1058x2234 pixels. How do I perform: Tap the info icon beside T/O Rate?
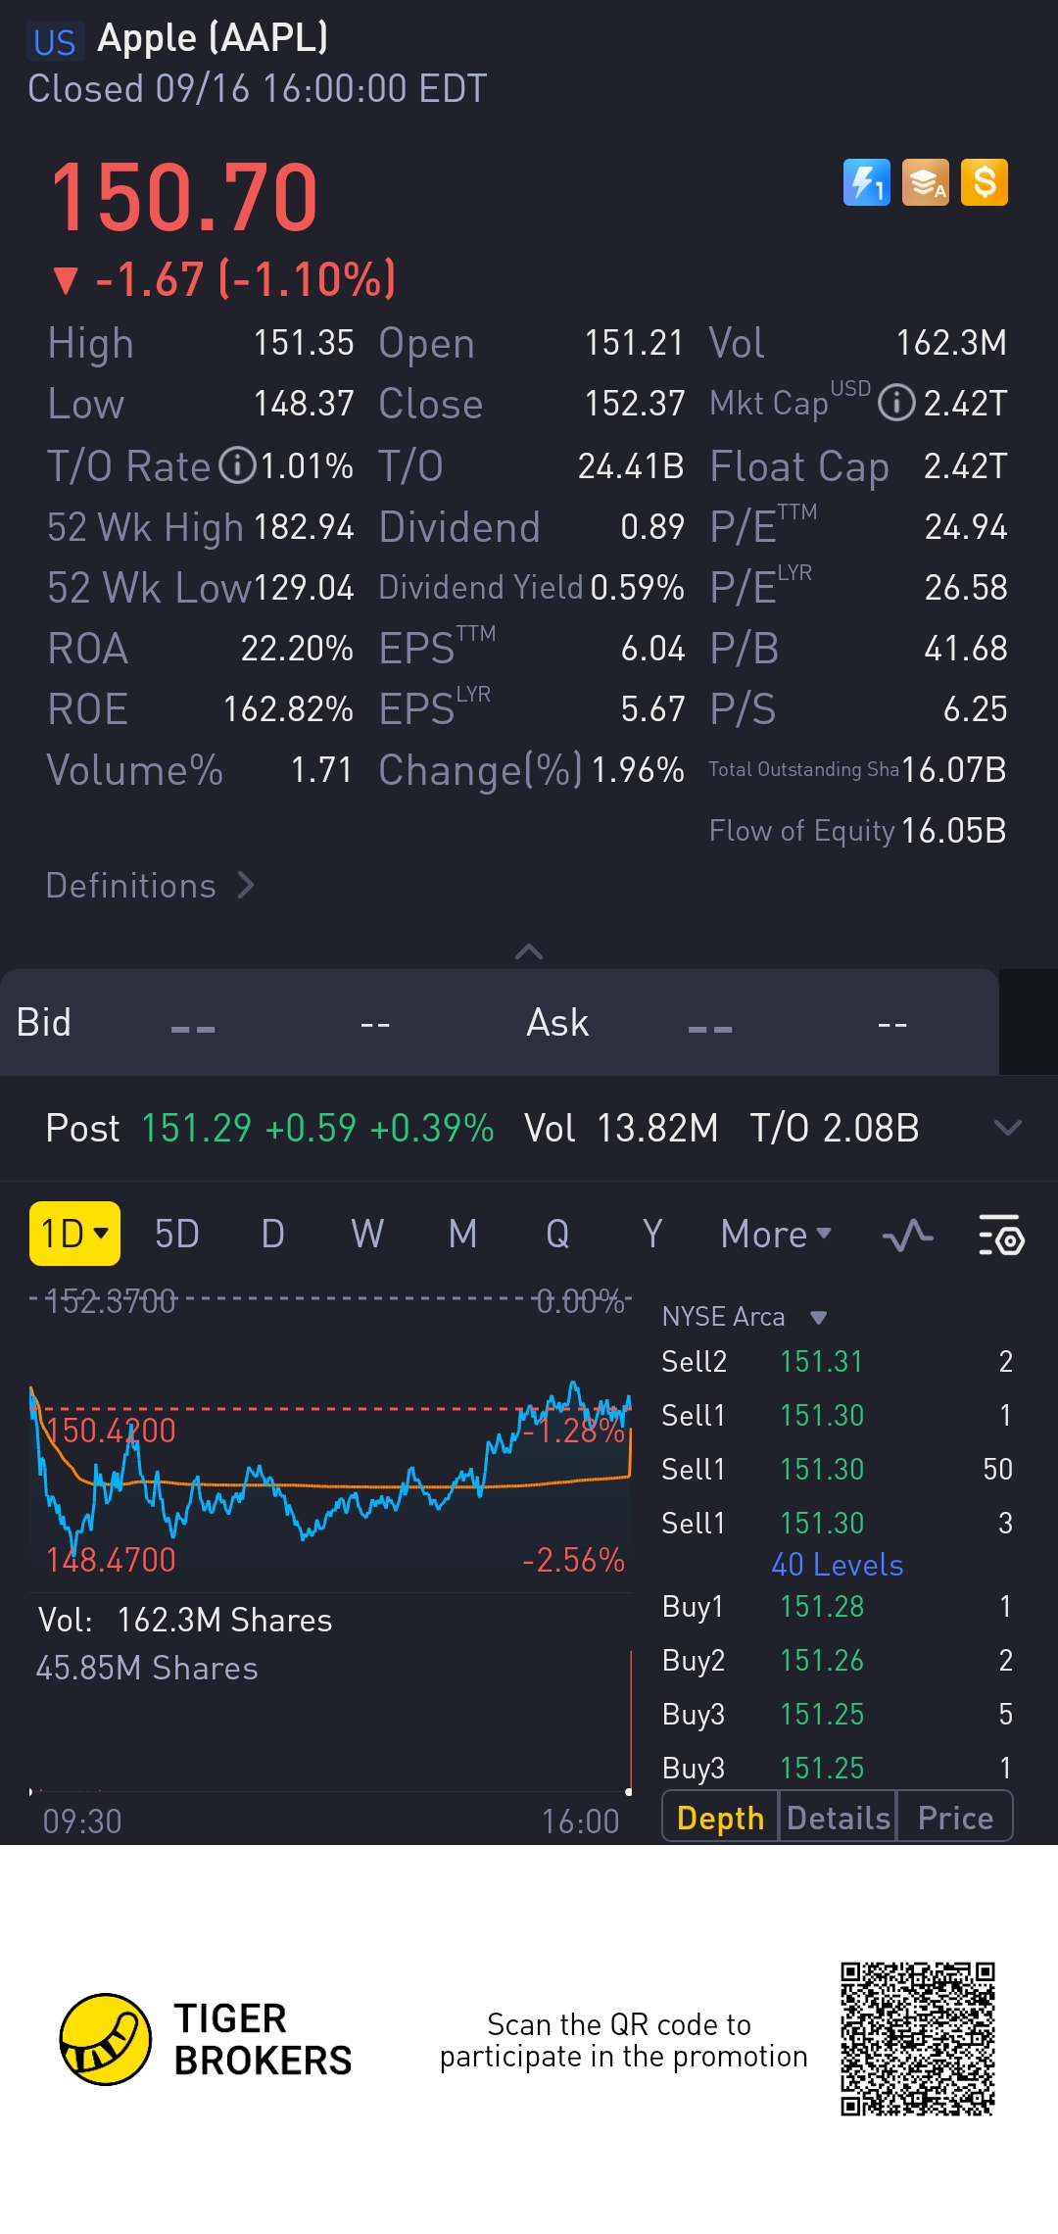point(237,465)
